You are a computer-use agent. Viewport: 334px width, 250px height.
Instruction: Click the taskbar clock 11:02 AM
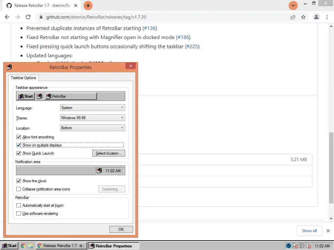pyautogui.click(x=322, y=246)
